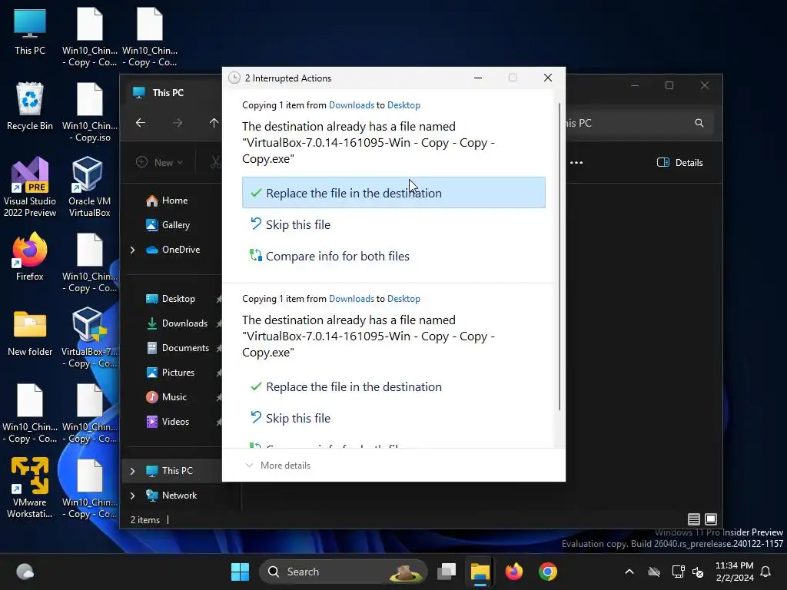787x590 pixels.
Task: Click the muted volume tray icon
Action: point(698,572)
